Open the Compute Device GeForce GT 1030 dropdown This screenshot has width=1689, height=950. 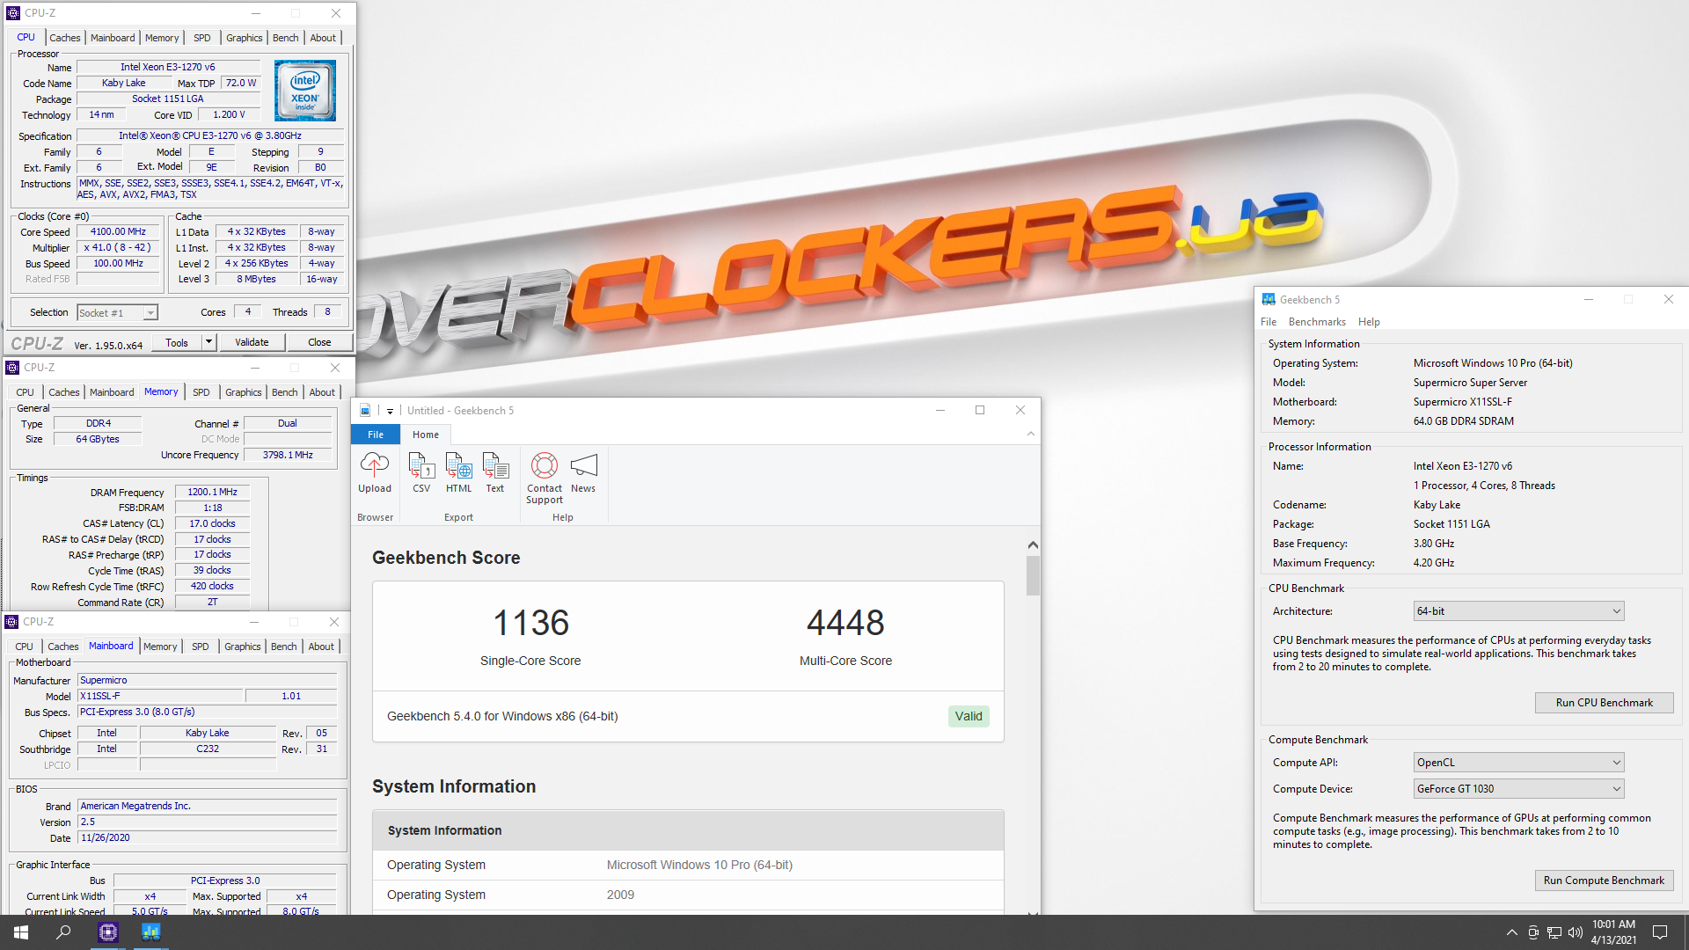pyautogui.click(x=1518, y=789)
